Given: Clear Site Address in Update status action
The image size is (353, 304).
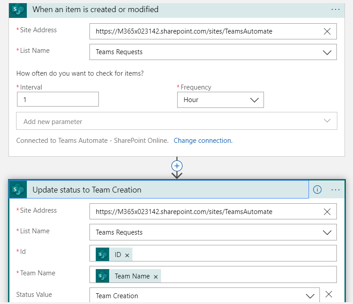Looking at the screenshot, I should point(327,212).
